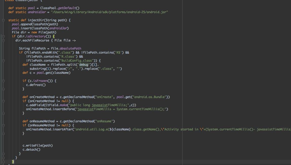291x165 pixels.
Task: Click the 'R.class' string literal
Action: click(x=68, y=57)
